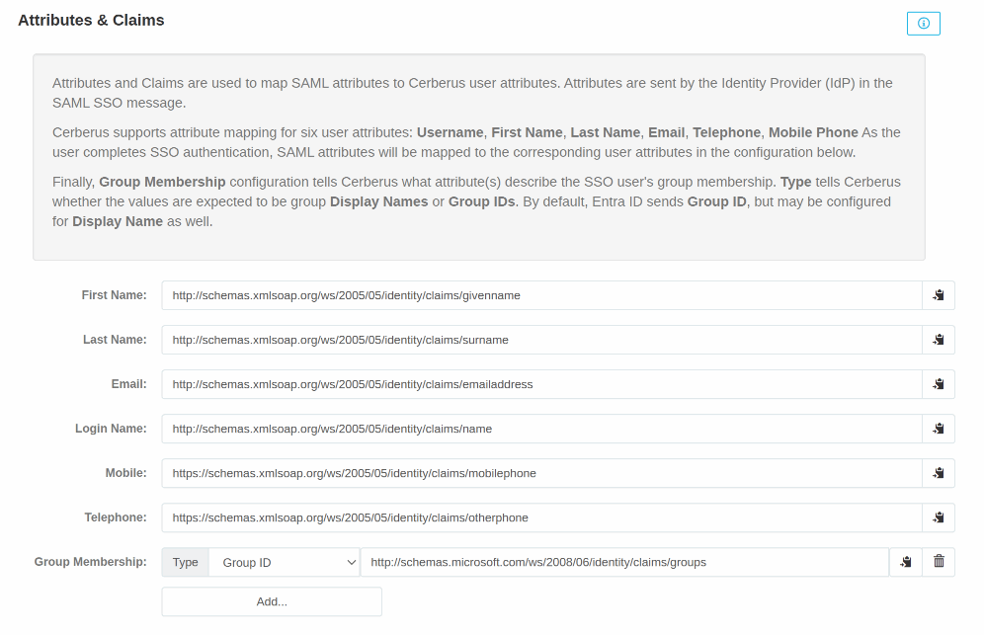This screenshot has height=635, width=984.
Task: Click the paste icon for First Name
Action: pos(939,295)
